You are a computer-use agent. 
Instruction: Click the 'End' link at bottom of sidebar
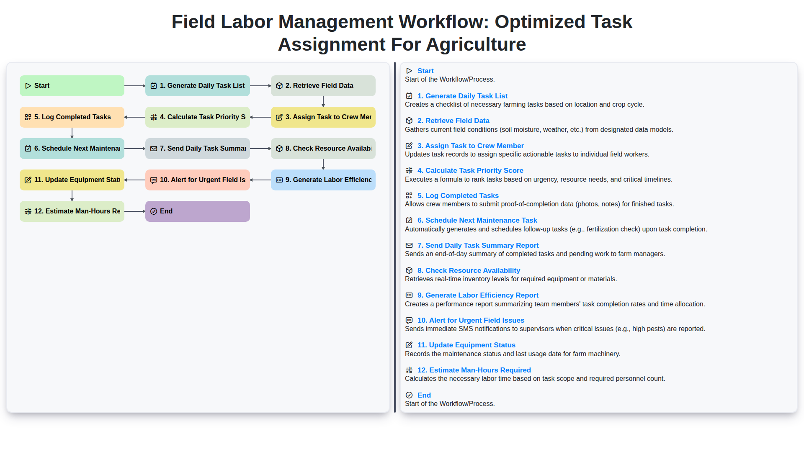[424, 395]
